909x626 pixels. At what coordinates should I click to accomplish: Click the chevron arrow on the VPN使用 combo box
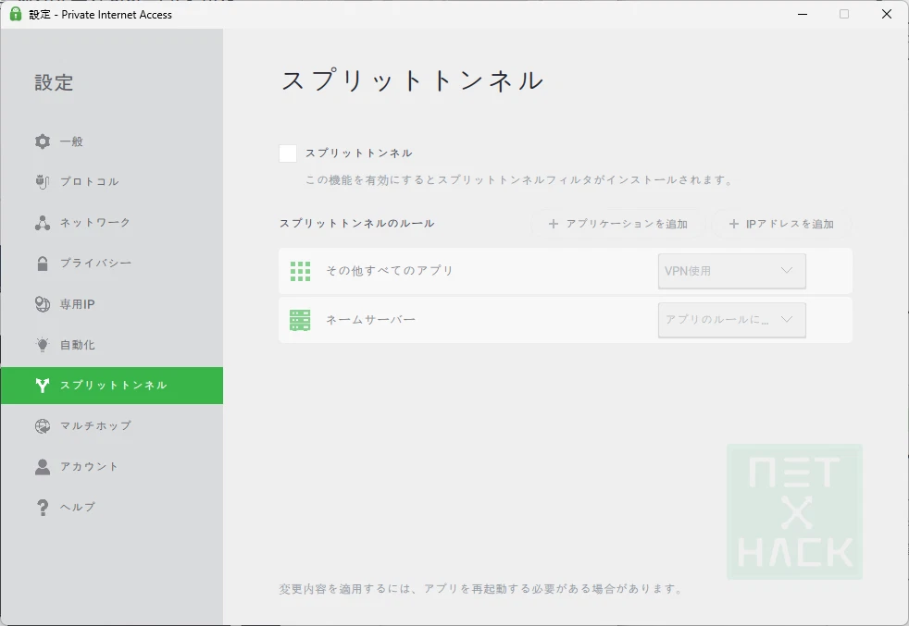click(787, 271)
